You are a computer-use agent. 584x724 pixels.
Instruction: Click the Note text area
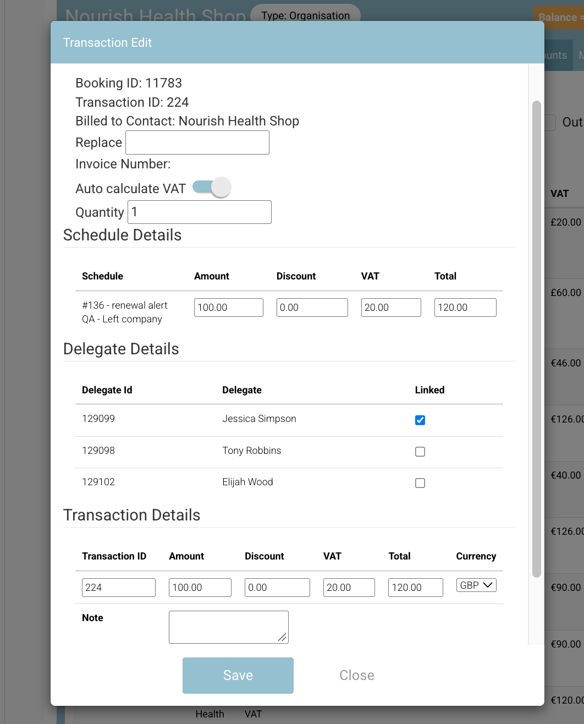tap(229, 627)
